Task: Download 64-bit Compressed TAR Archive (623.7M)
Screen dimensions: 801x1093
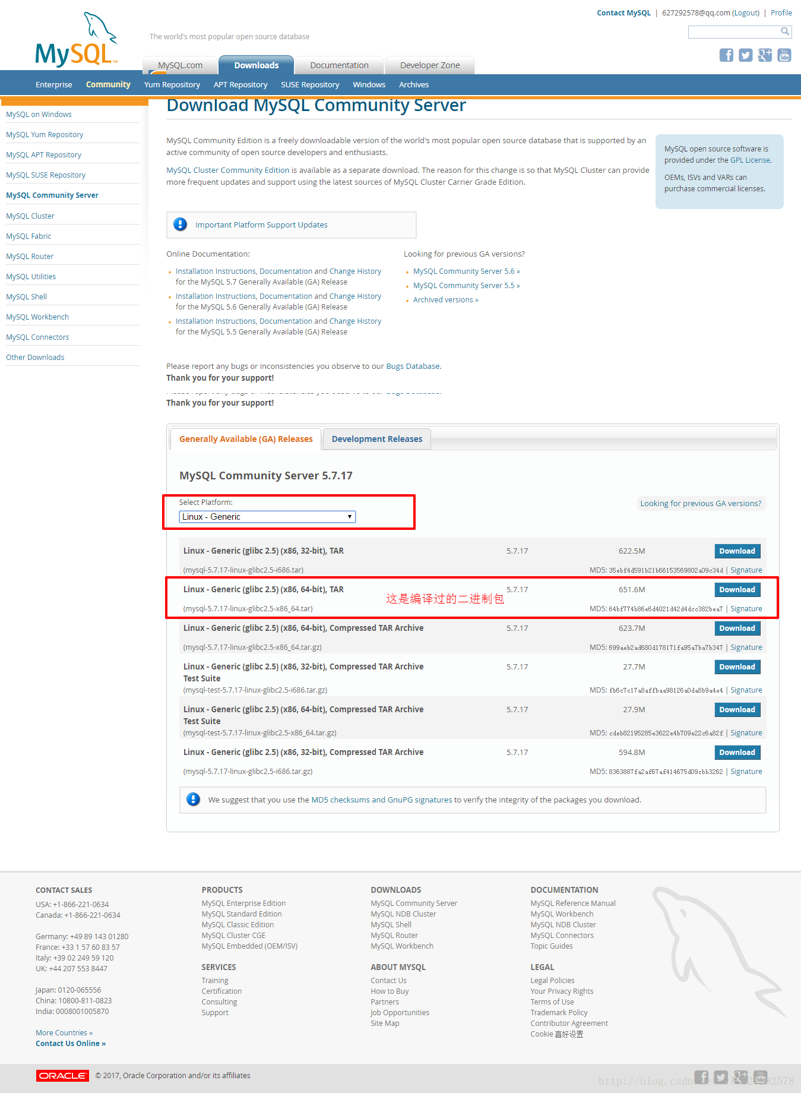Action: click(x=737, y=628)
